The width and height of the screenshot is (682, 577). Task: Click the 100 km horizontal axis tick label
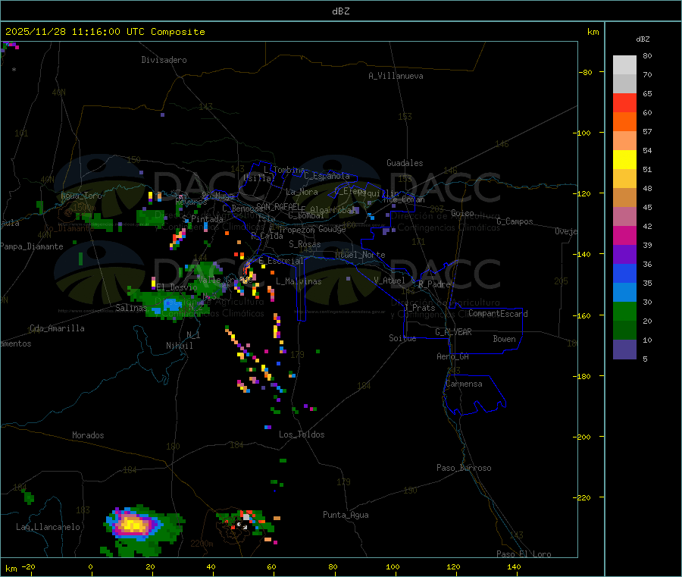(393, 566)
